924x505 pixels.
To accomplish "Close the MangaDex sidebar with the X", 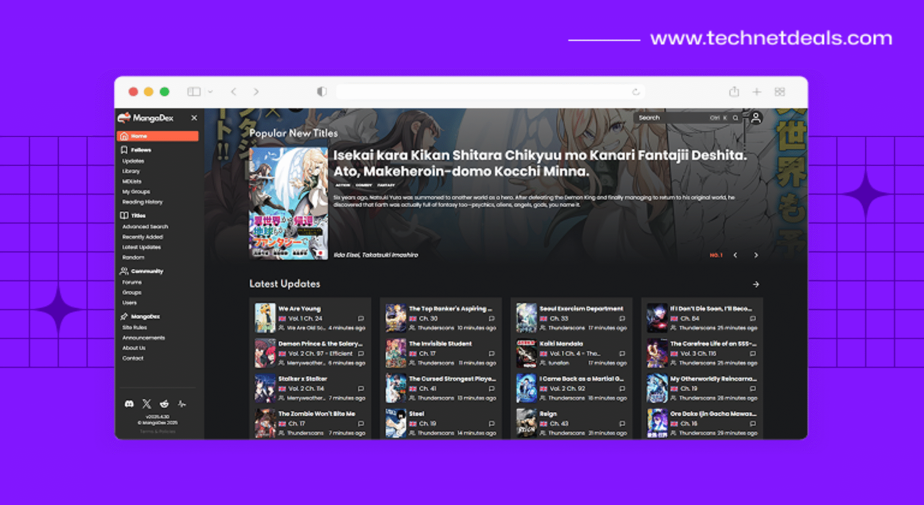I will [194, 118].
